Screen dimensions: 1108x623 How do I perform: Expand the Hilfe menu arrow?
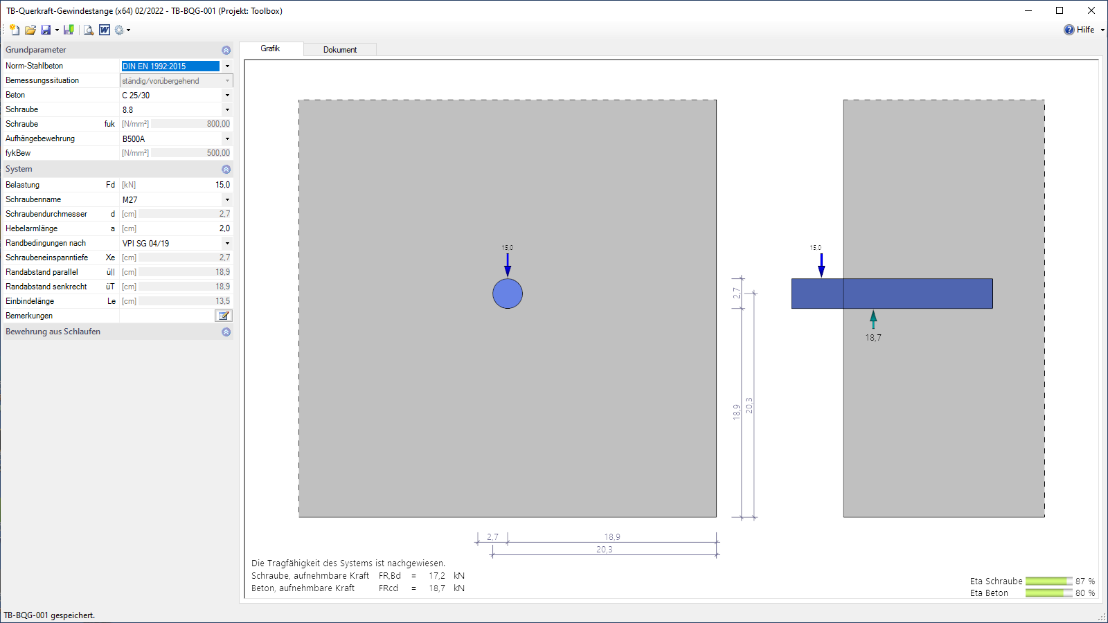(1102, 30)
